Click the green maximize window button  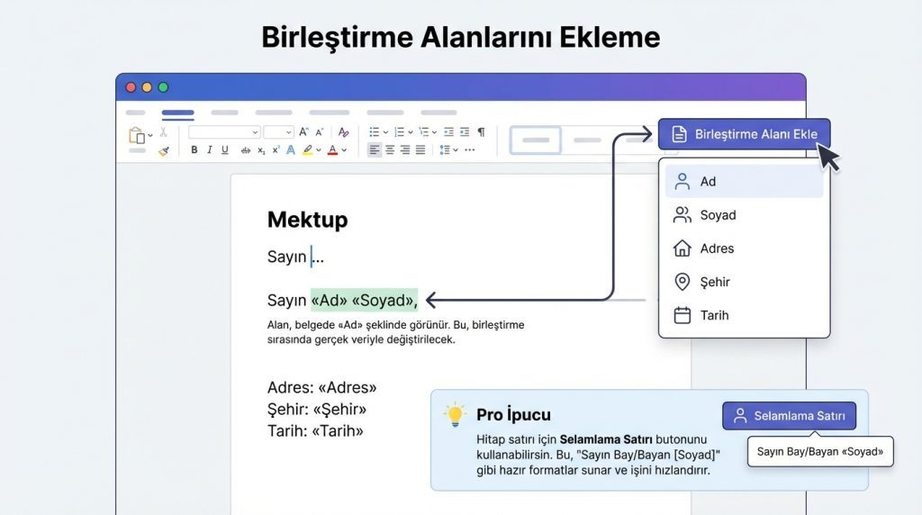[x=164, y=87]
